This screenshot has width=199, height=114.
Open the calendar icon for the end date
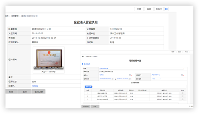[x=130, y=79]
